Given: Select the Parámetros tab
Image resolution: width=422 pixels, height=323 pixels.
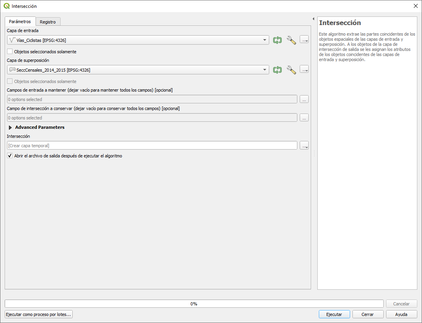Looking at the screenshot, I should pos(20,21).
